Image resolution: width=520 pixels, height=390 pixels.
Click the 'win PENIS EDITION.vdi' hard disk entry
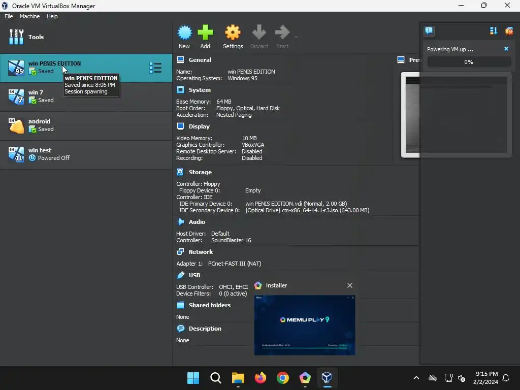coord(296,204)
